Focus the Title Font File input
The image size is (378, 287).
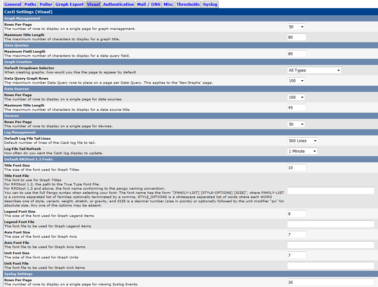click(x=331, y=191)
